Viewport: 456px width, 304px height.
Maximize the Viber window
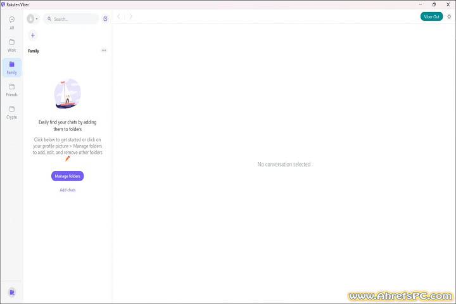click(434, 4)
